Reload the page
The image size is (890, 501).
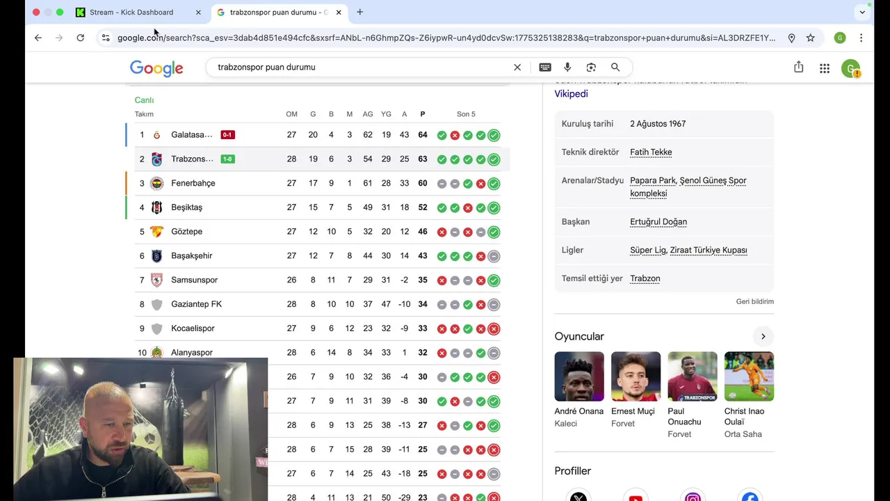[x=81, y=38]
